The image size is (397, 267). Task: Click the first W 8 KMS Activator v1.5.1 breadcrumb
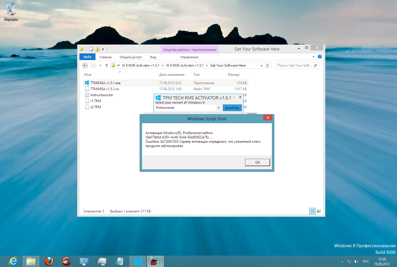pos(141,65)
